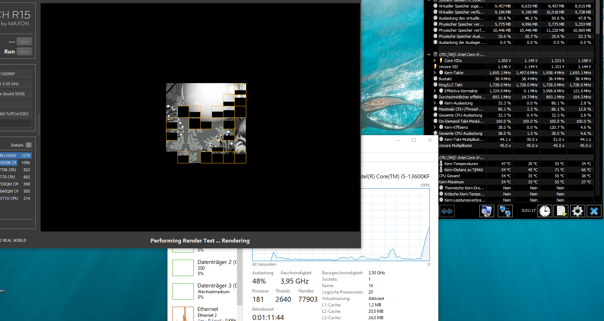Click the networked computers icon in HWiNFO
Screen dimensions: 604x321
click(505, 211)
